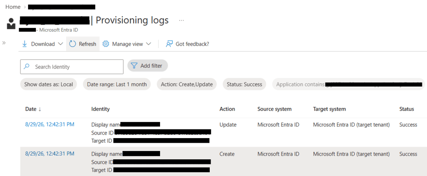Click the Application contains filter chip
This screenshot has width=427, height=176.
(x=348, y=84)
